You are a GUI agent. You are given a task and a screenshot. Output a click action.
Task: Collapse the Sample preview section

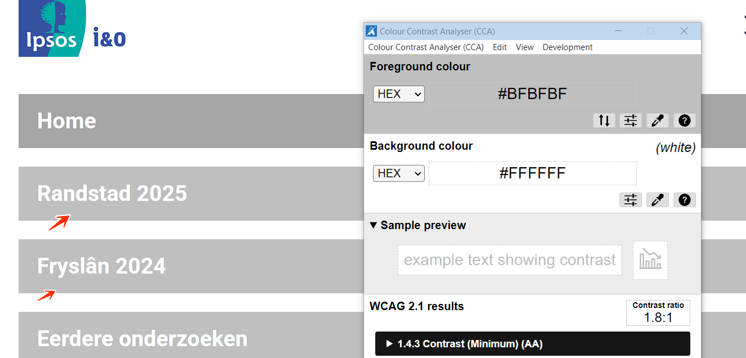pyautogui.click(x=374, y=225)
